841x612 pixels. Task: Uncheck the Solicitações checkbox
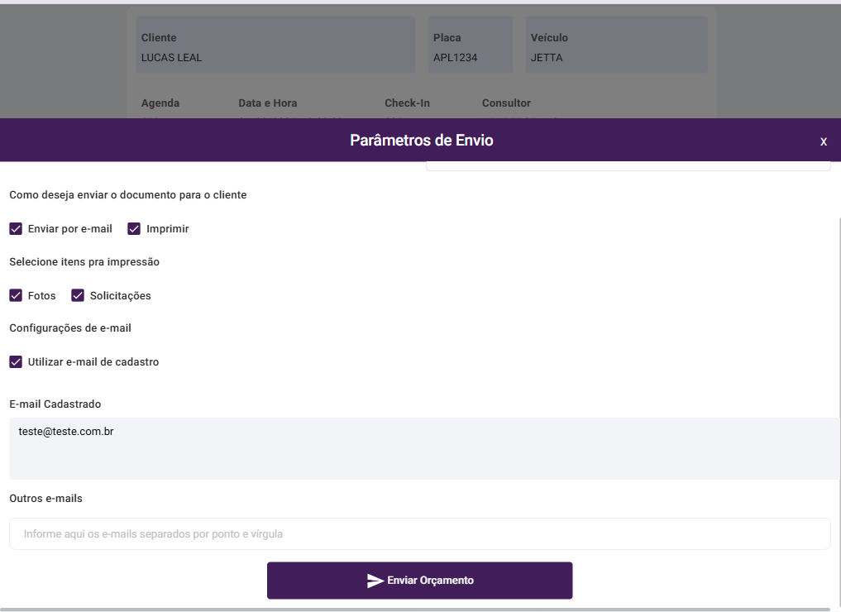point(79,295)
